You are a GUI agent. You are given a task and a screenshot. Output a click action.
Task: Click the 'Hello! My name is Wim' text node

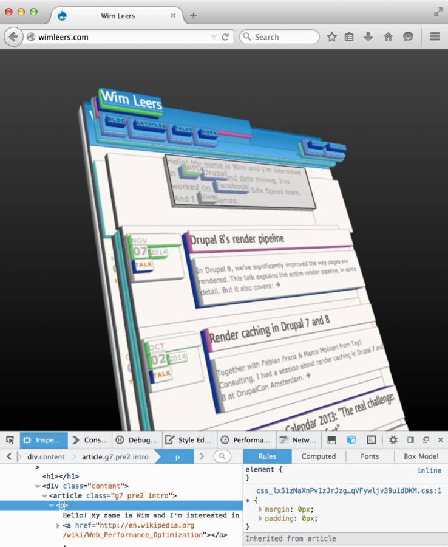click(x=151, y=515)
